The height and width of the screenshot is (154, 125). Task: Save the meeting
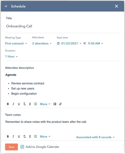click(x=11, y=147)
